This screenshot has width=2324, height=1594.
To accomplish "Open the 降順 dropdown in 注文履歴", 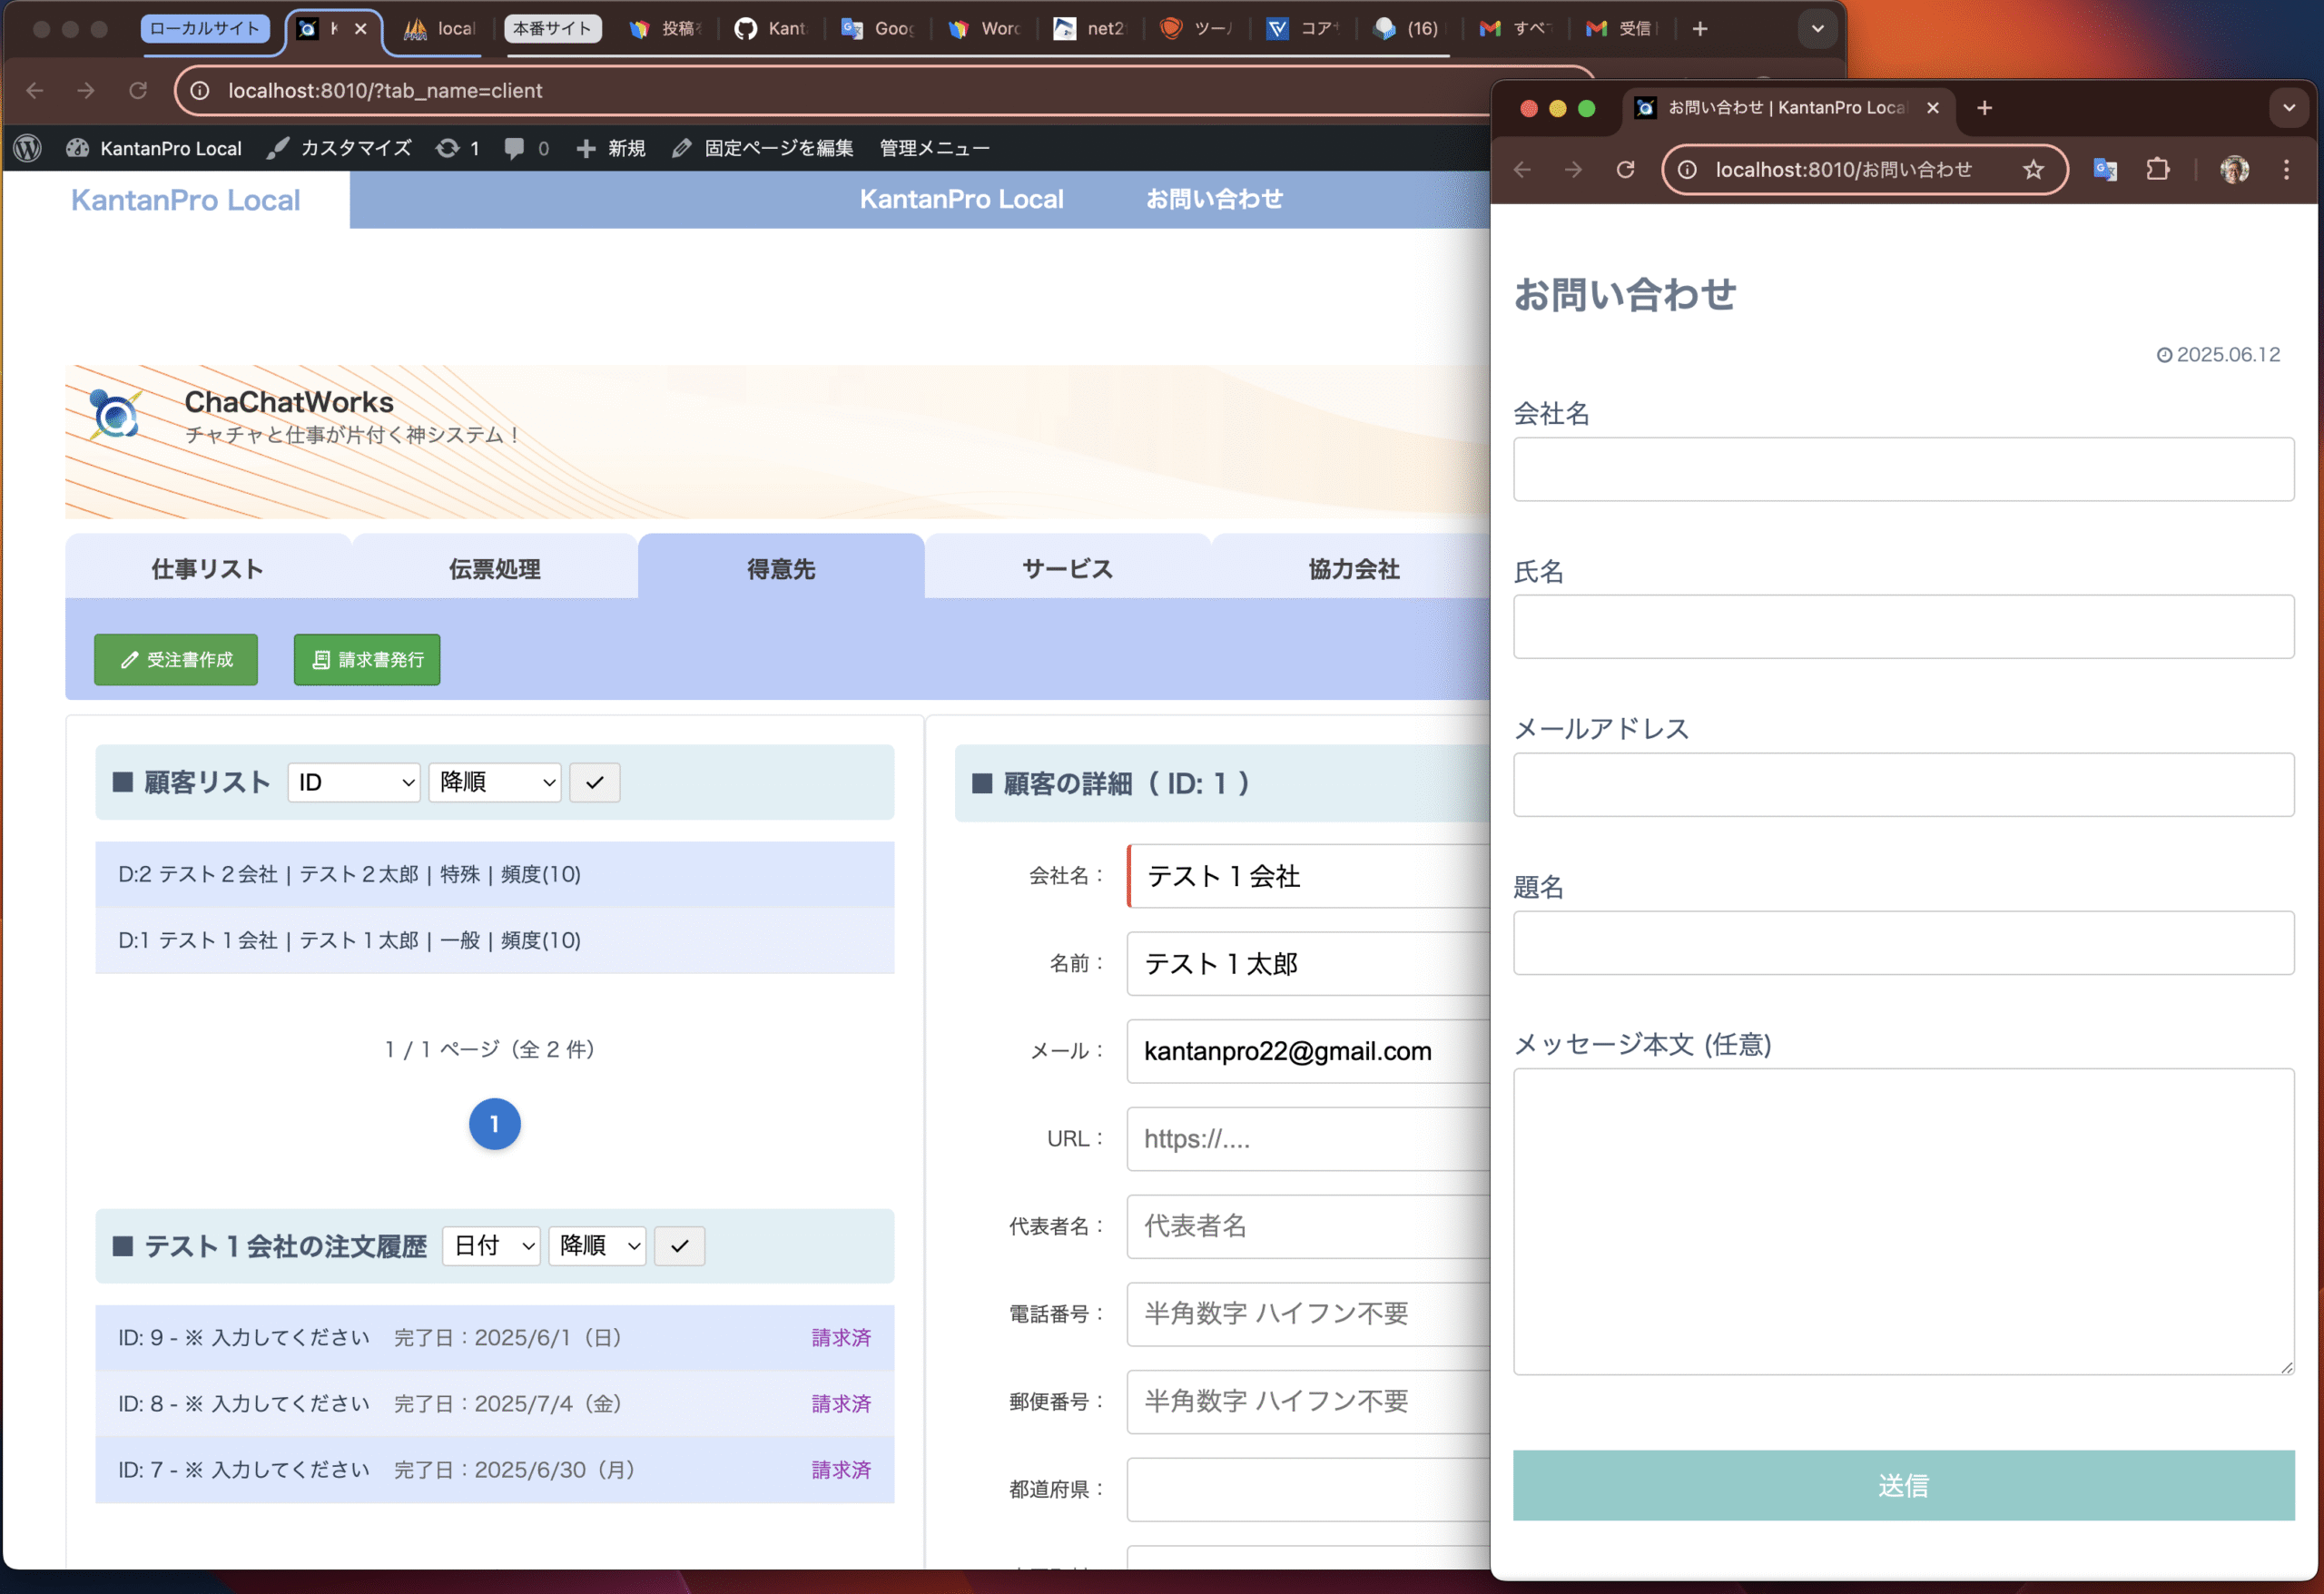I will (597, 1246).
